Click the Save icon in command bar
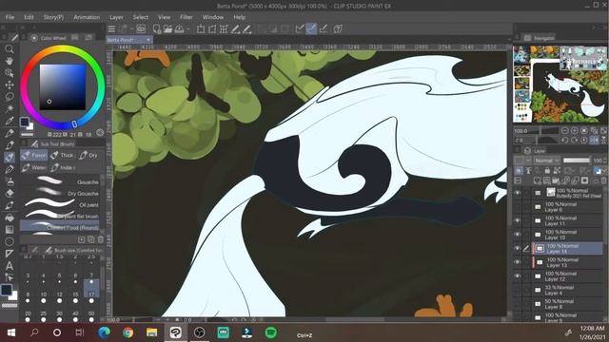609x342 pixels. (x=179, y=29)
